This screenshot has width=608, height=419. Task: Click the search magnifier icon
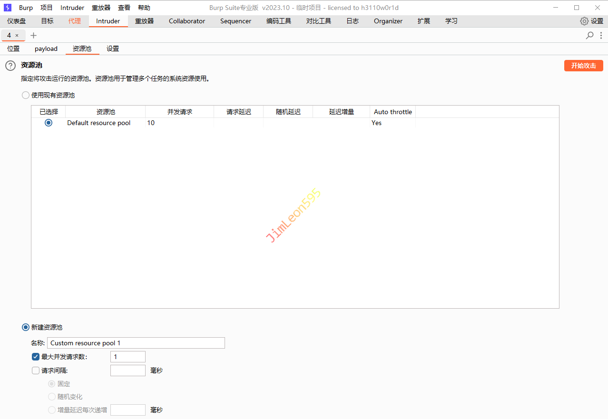589,35
